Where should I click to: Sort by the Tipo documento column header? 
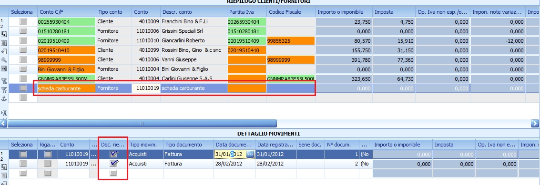pyautogui.click(x=188, y=145)
